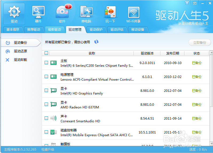Open the 修电脑 repair computer icon
Screen dimensions: 213x153
point(86,14)
